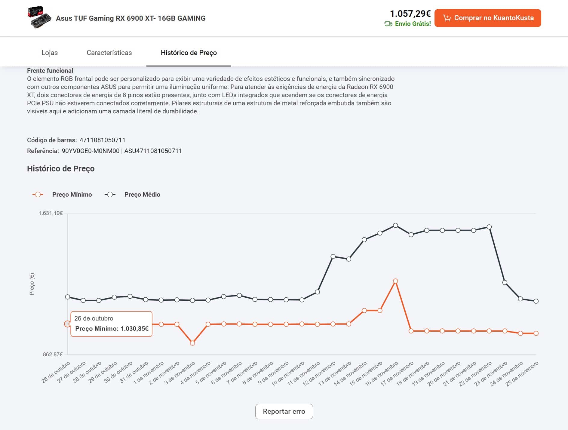
Task: Click the barcode number 4711081050711
Action: pyautogui.click(x=103, y=140)
